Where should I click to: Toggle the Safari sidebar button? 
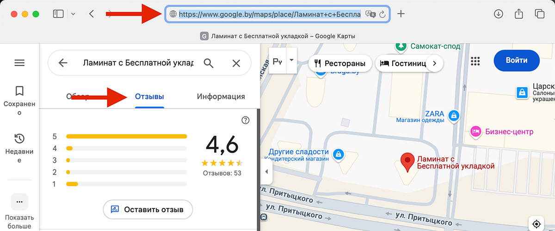[x=58, y=14]
